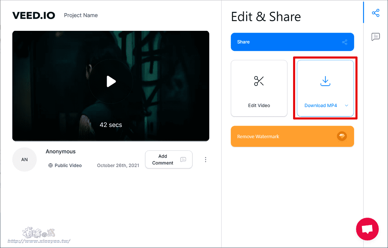388x248 pixels.
Task: Switch to the comments tab in sidebar
Action: tap(376, 37)
